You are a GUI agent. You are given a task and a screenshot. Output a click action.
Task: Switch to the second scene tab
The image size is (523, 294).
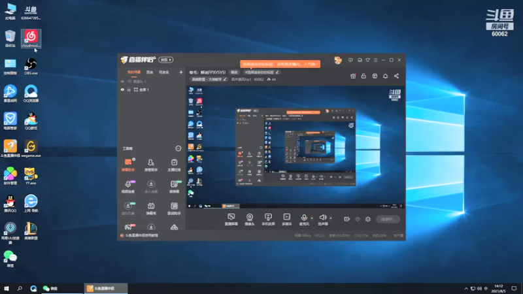pos(150,73)
